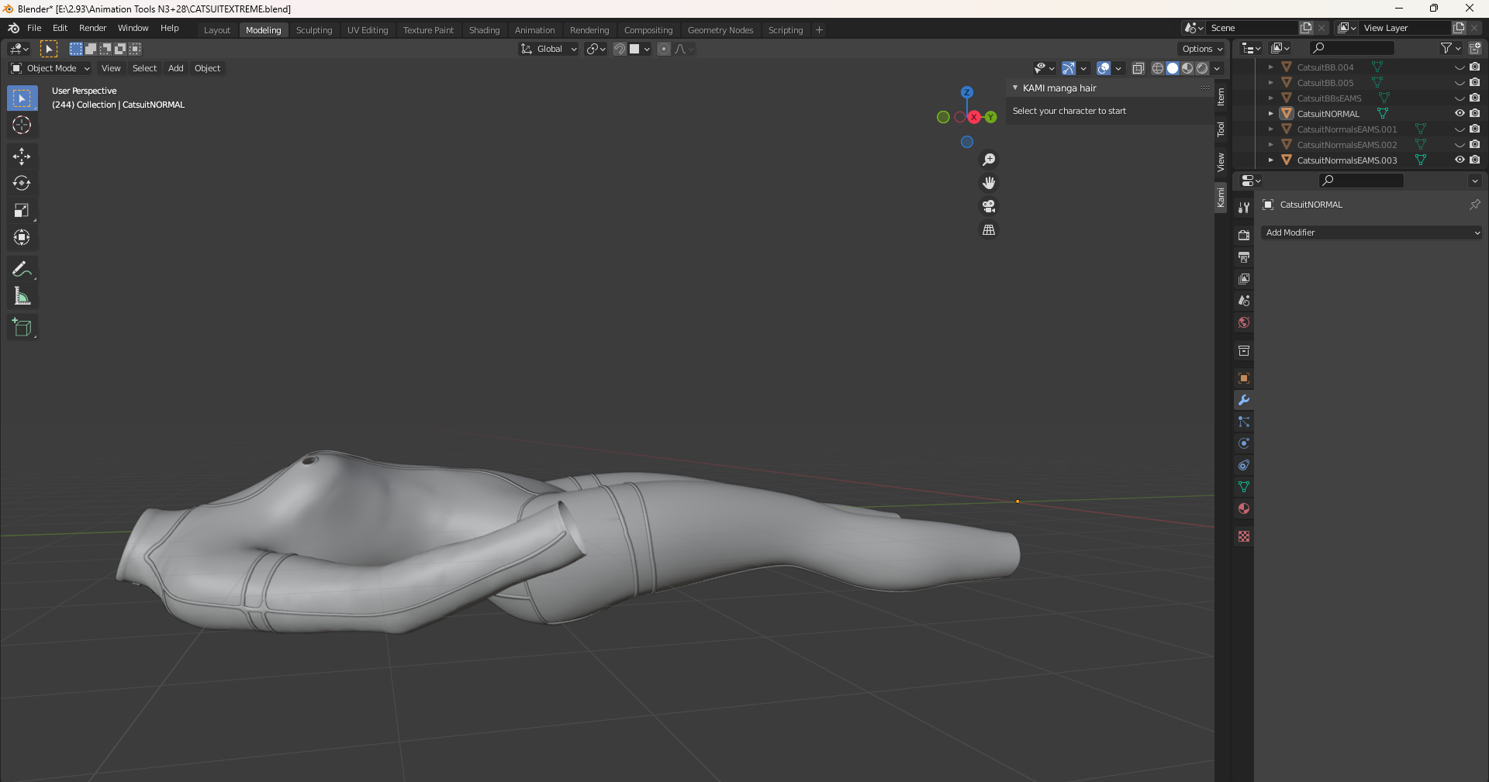Open the World properties tab
The height and width of the screenshot is (782, 1489).
pyautogui.click(x=1244, y=322)
